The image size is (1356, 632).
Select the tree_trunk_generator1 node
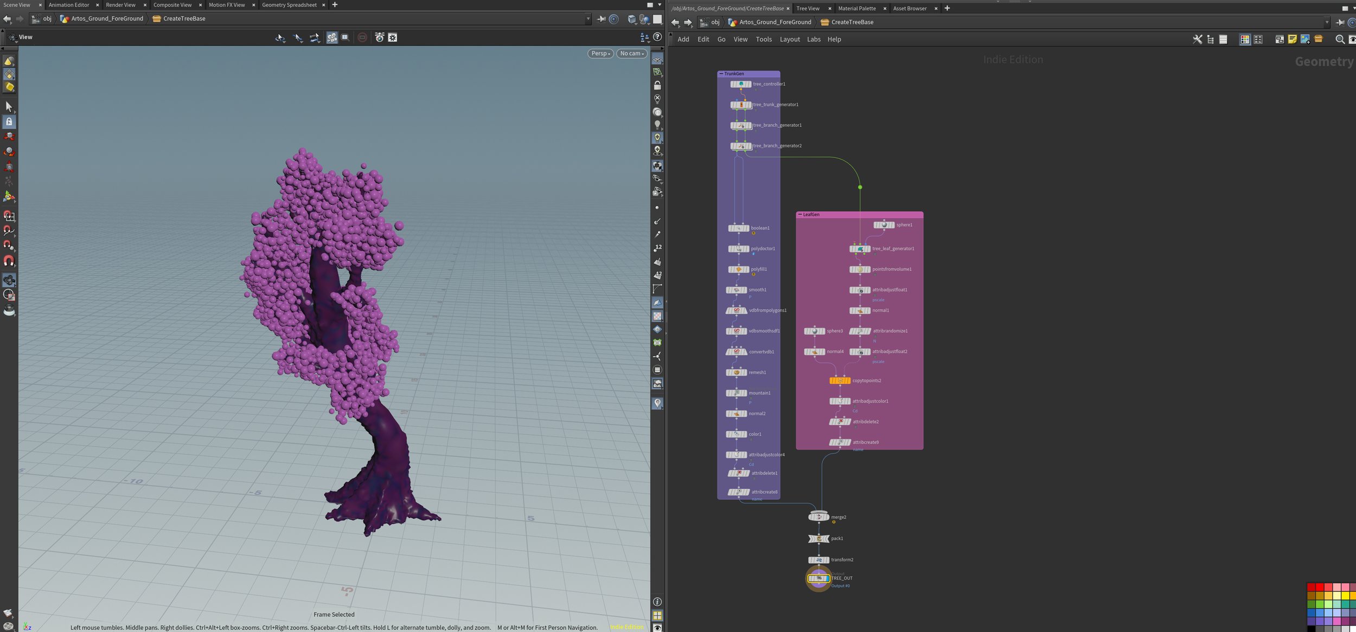(740, 105)
